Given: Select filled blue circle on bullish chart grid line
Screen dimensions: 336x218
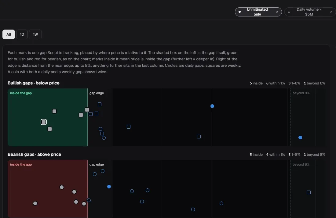Looking at the screenshot, I should pos(212,106).
